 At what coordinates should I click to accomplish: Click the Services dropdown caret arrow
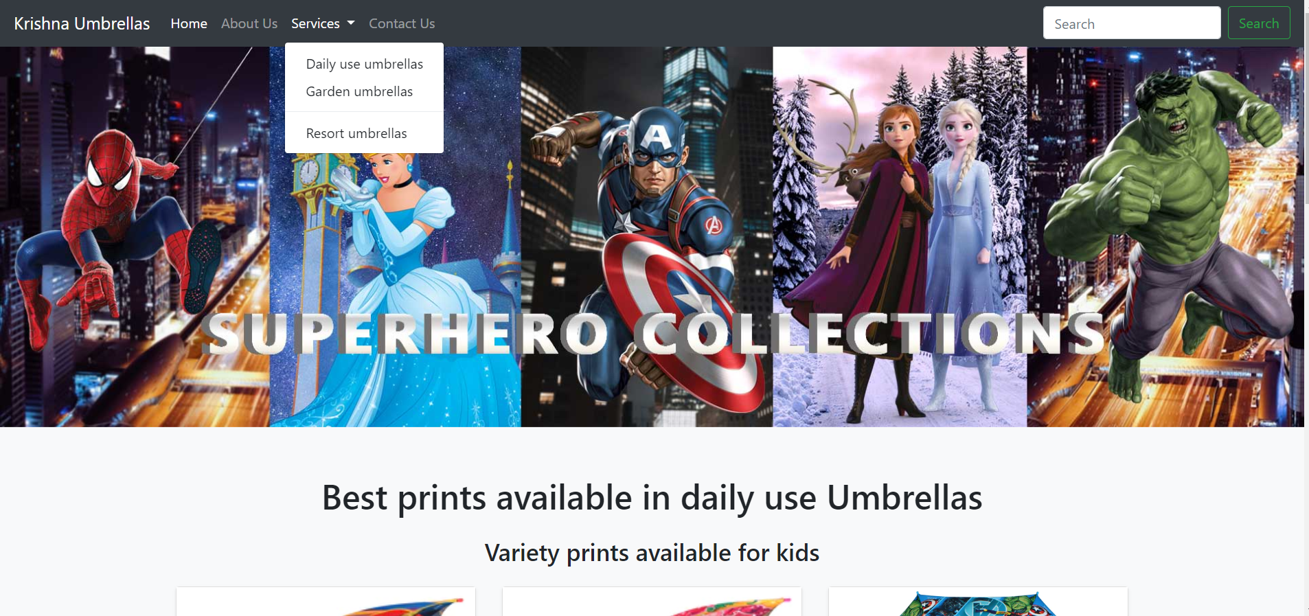[x=351, y=23]
